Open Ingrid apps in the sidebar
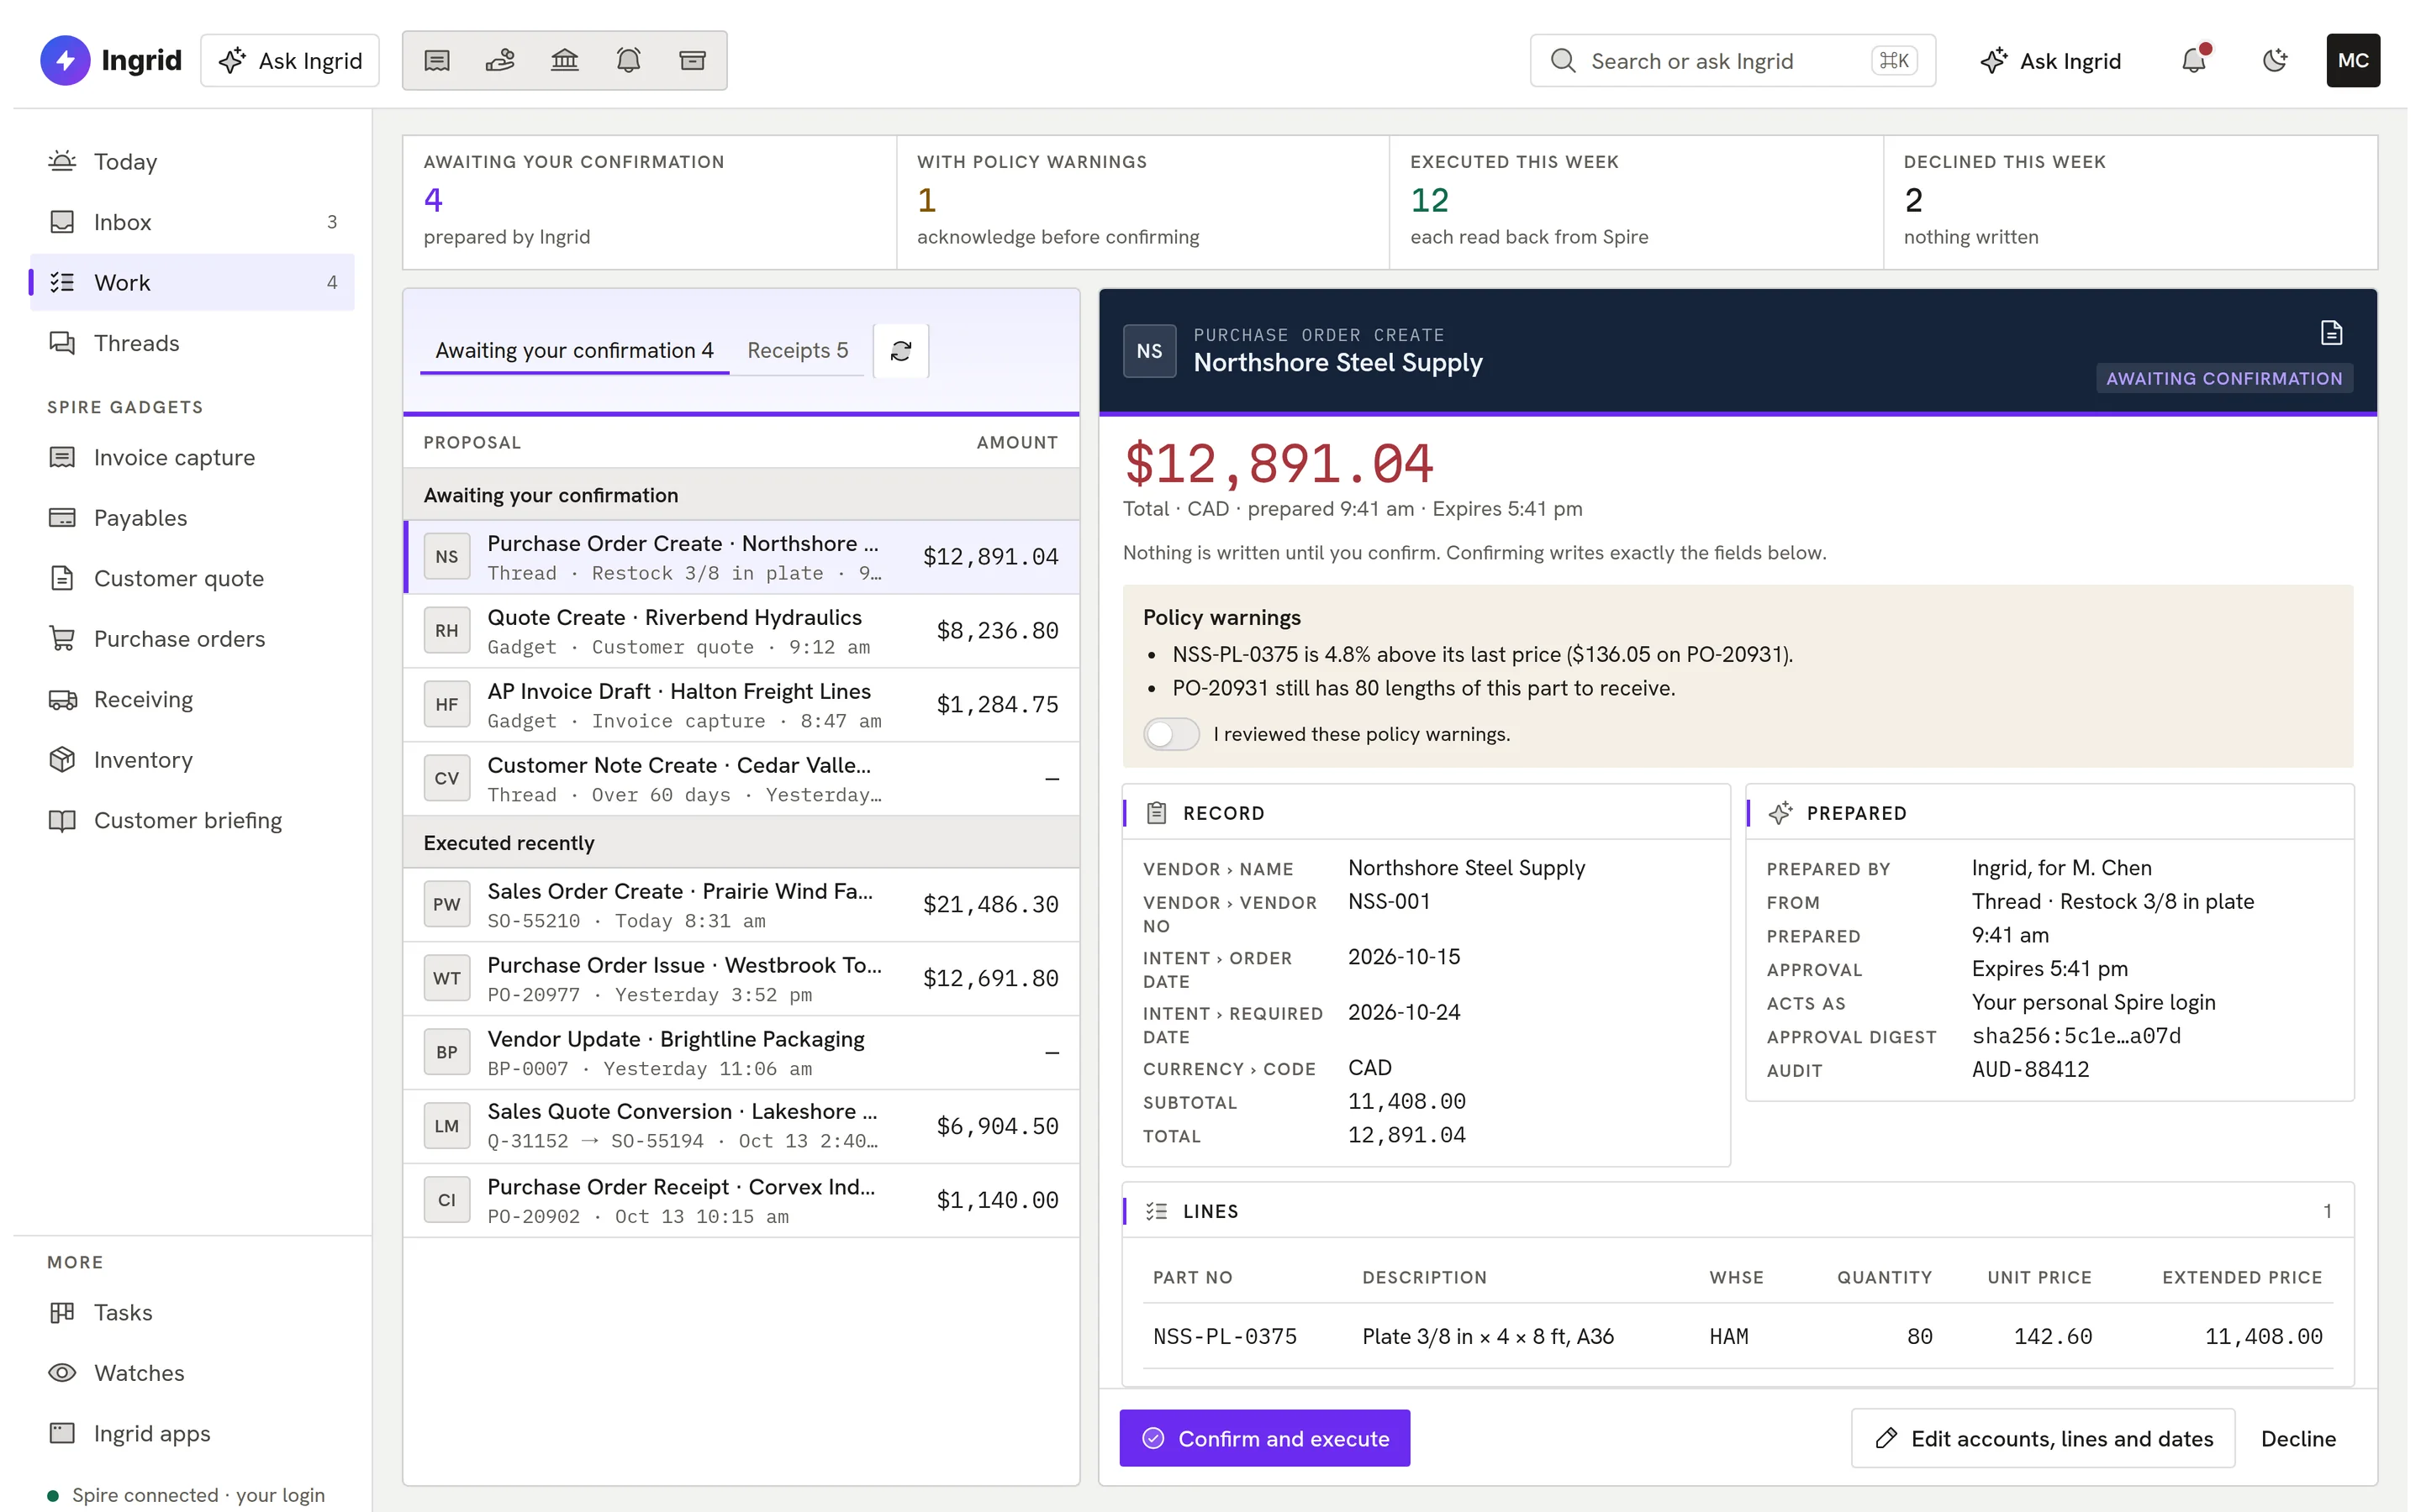Viewport: 2421px width, 1512px height. click(192, 1434)
